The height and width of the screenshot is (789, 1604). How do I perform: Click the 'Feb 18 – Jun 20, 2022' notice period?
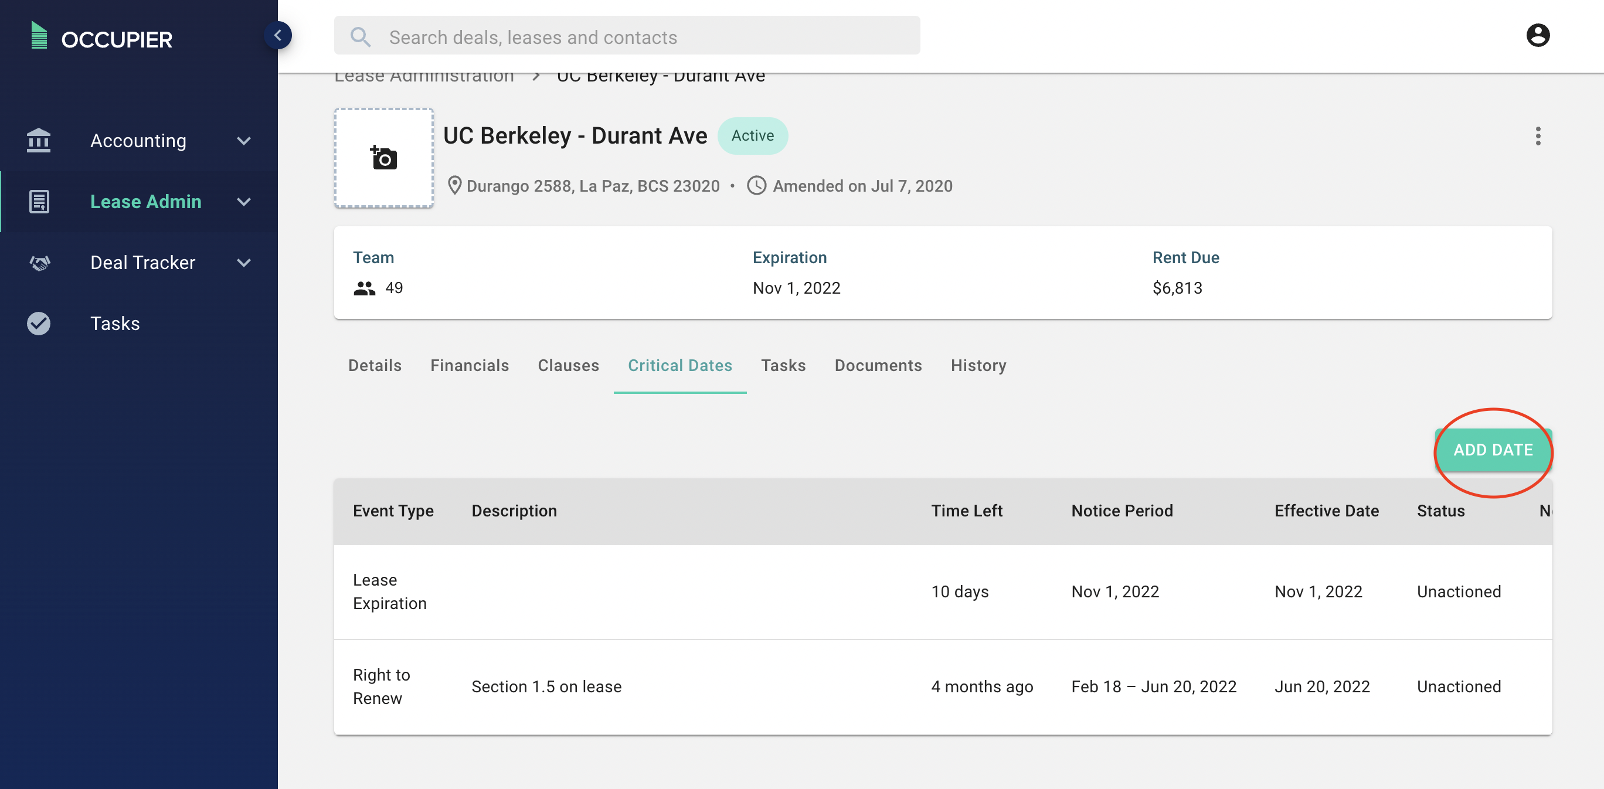1153,686
